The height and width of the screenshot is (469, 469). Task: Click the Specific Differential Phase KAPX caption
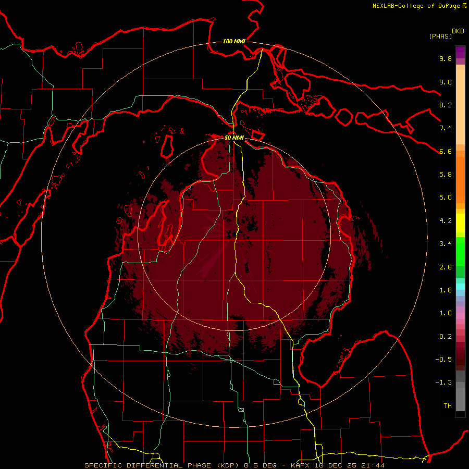pos(234,465)
